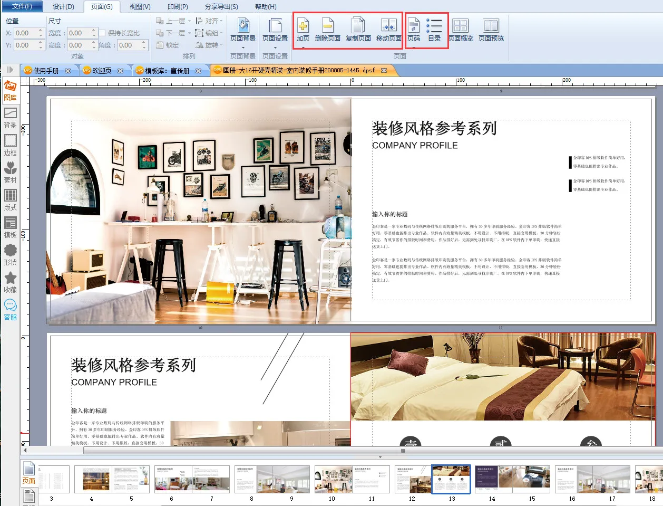Click the 目录 table of contents icon

[434, 25]
